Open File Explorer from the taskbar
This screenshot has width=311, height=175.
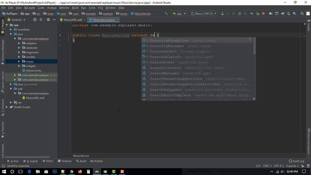pos(38,172)
